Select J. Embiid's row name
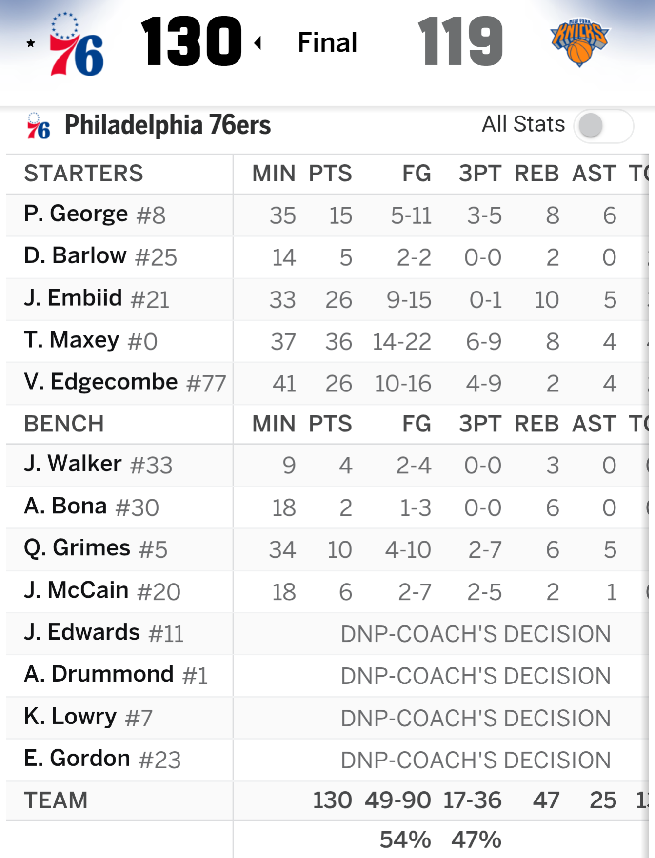This screenshot has height=858, width=655. [73, 298]
